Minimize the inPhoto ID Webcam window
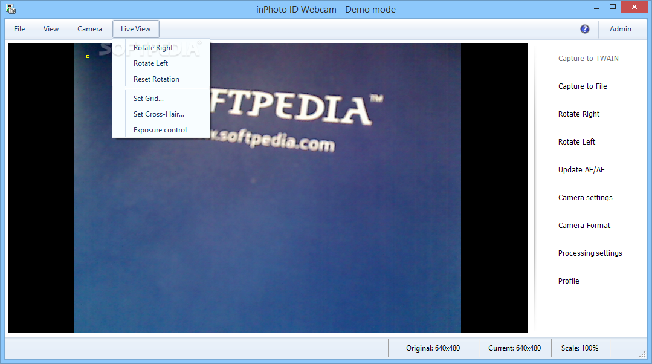This screenshot has height=364, width=652. coord(596,7)
